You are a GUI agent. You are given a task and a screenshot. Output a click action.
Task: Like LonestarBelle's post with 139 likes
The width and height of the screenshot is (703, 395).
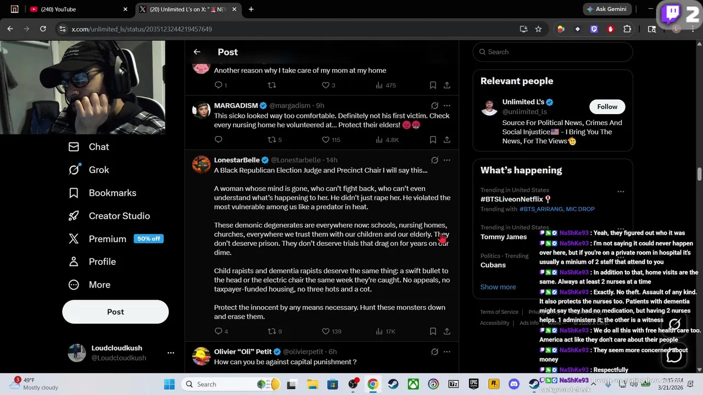coord(331,331)
